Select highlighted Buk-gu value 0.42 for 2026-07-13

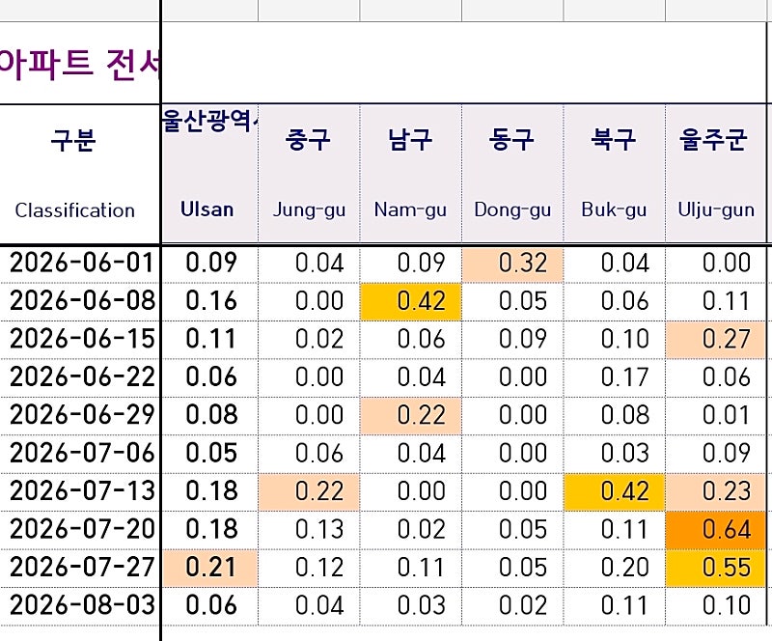pyautogui.click(x=615, y=491)
